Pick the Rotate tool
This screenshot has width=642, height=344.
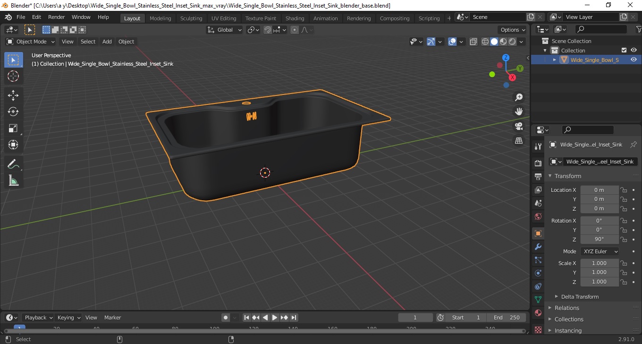(13, 112)
